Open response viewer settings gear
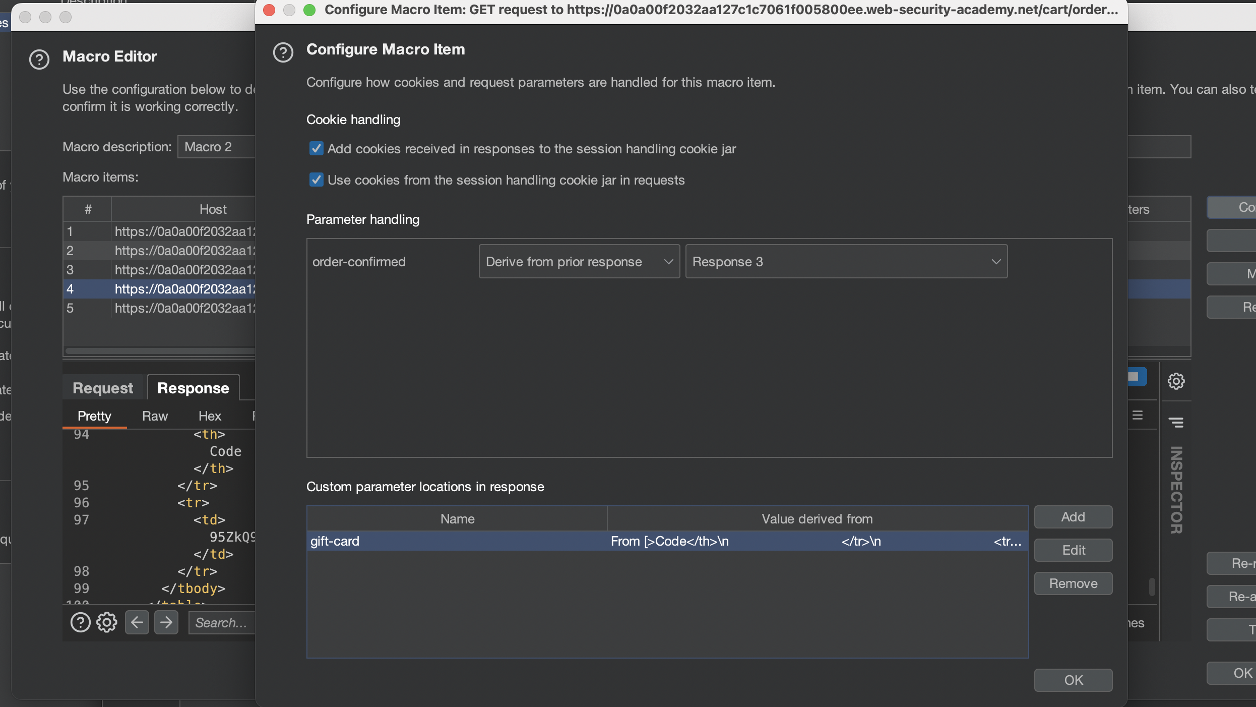Image resolution: width=1256 pixels, height=707 pixels. coord(106,623)
